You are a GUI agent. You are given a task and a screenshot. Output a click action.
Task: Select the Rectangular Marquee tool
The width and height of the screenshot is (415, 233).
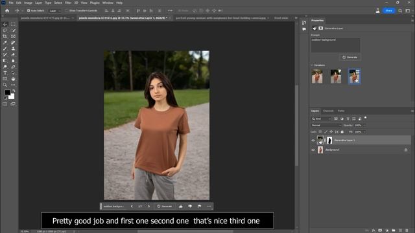[x=13, y=24]
